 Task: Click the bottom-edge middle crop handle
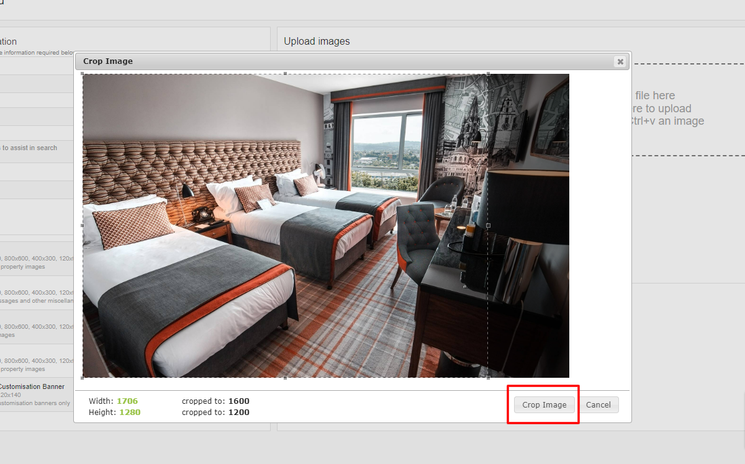pos(285,377)
